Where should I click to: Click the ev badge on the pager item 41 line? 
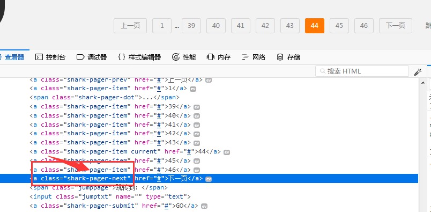coord(197,125)
